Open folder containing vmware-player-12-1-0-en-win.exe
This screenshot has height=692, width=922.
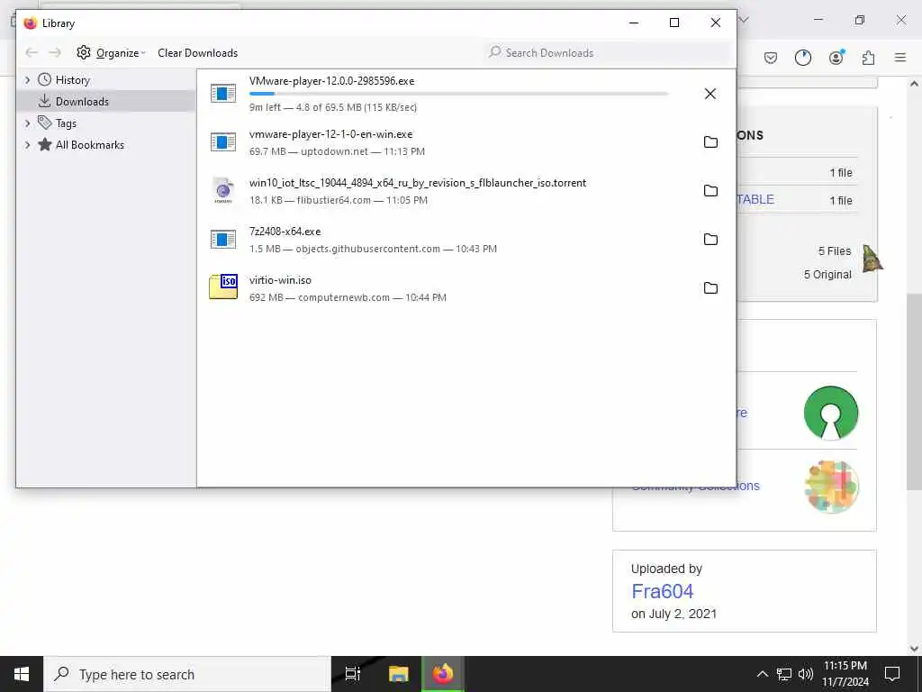coord(710,141)
